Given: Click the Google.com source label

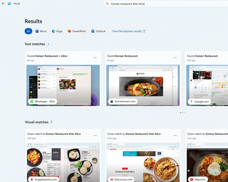Looking at the screenshot, I should point(199,101).
